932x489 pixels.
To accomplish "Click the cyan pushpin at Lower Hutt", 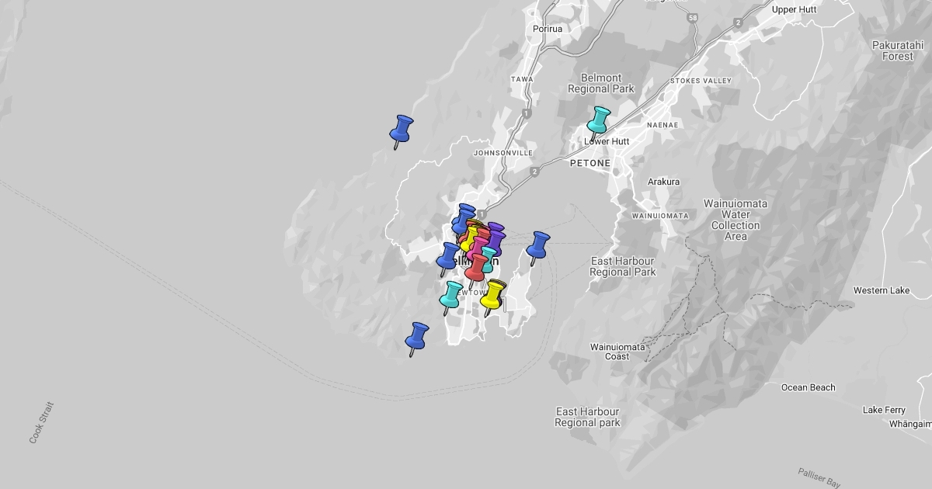I will click(x=598, y=121).
